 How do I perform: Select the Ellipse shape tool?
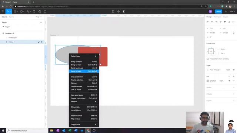point(21,11)
